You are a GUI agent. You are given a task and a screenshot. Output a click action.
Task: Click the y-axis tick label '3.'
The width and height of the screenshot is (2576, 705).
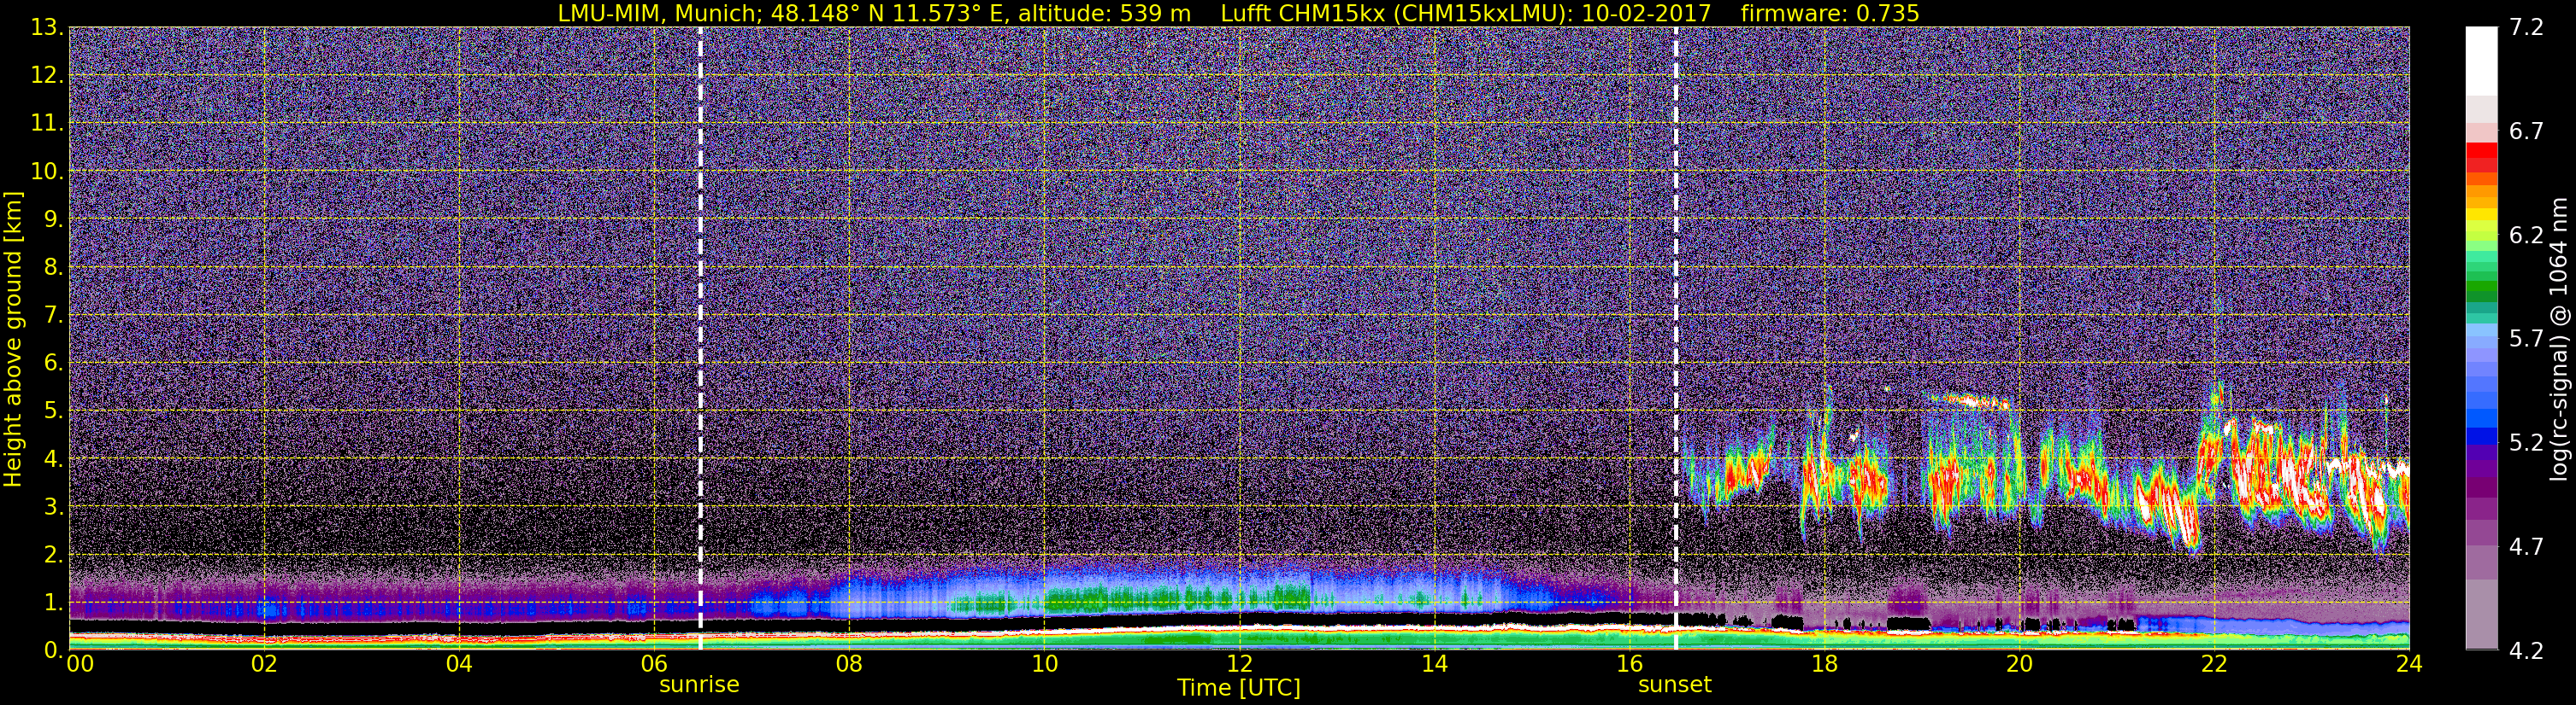[x=53, y=507]
